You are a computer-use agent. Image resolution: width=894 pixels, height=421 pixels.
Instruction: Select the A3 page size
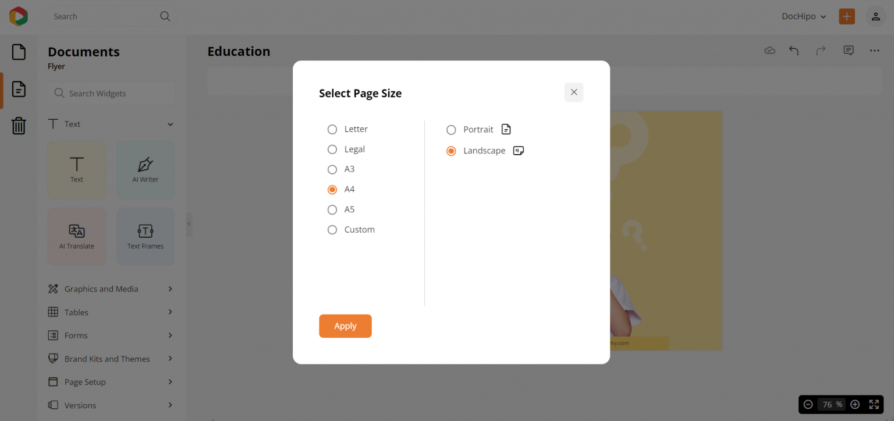(332, 169)
